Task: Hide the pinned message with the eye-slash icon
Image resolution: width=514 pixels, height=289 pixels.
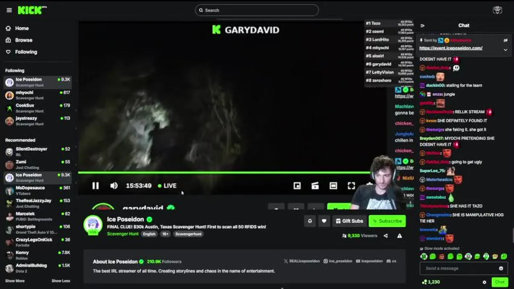Action: point(506,40)
